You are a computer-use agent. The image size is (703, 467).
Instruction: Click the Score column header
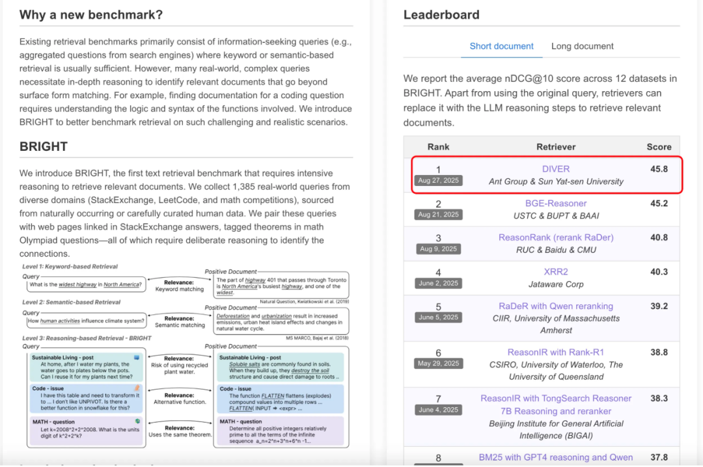tap(659, 147)
